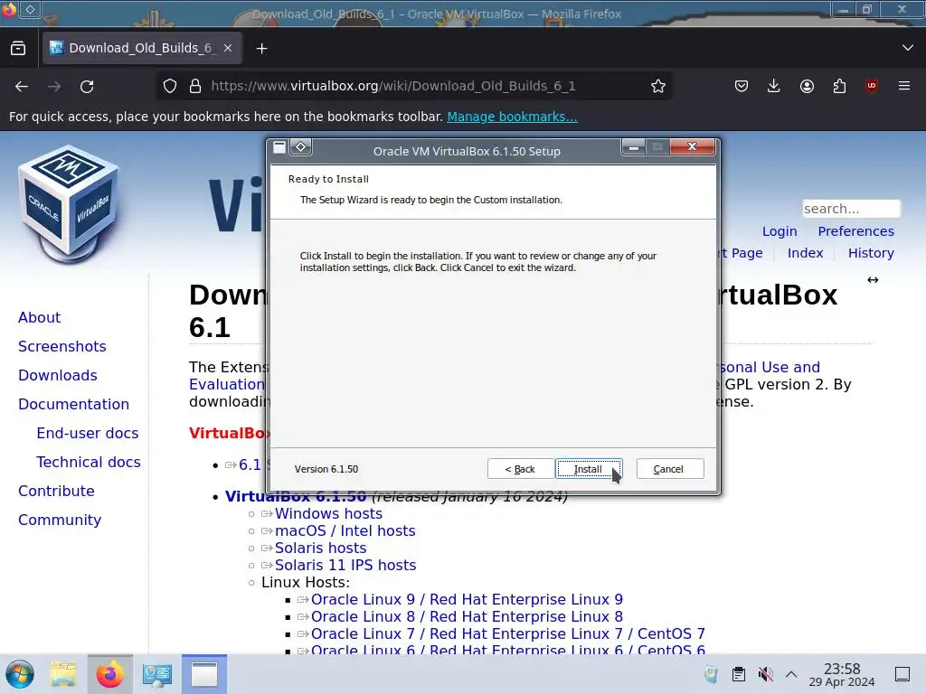The image size is (926, 694).
Task: Open the Firefox hamburger menu
Action: pyautogui.click(x=904, y=86)
